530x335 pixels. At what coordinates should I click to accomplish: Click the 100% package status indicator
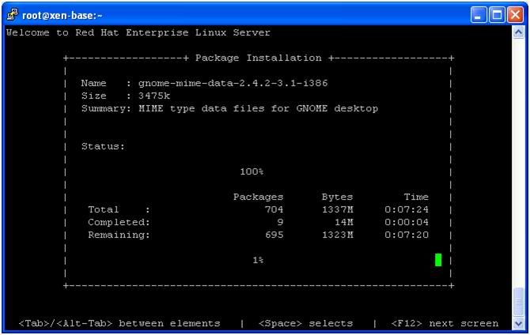pyautogui.click(x=252, y=171)
